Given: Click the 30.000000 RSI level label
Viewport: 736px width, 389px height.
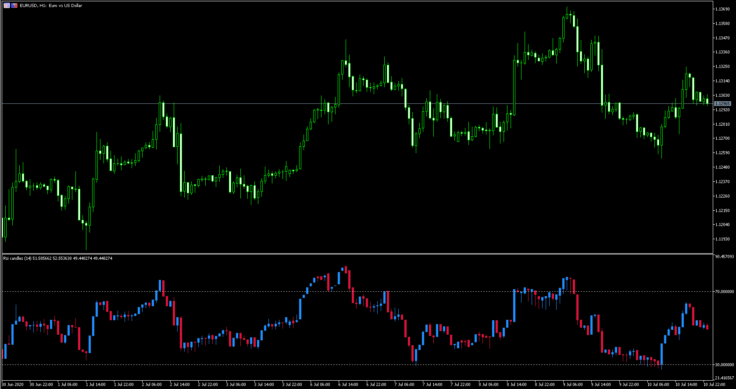Looking at the screenshot, I should 724,364.
